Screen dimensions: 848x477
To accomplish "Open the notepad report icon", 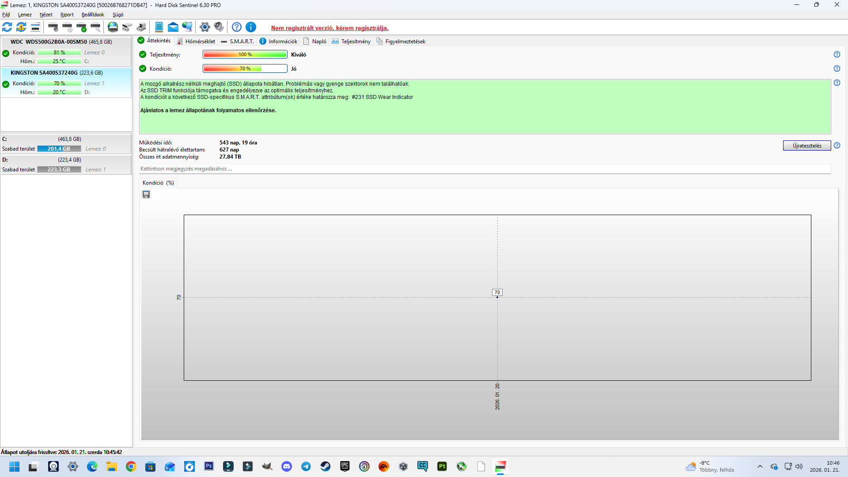I will (x=159, y=27).
